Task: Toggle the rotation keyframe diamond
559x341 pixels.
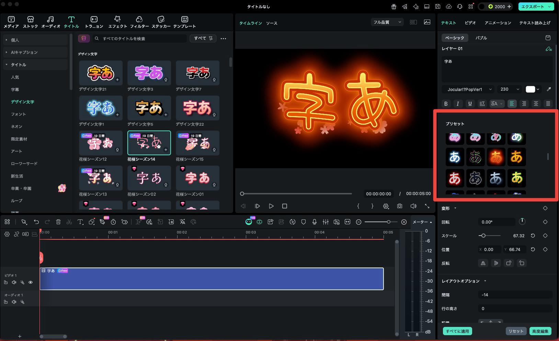Action: pos(545,222)
